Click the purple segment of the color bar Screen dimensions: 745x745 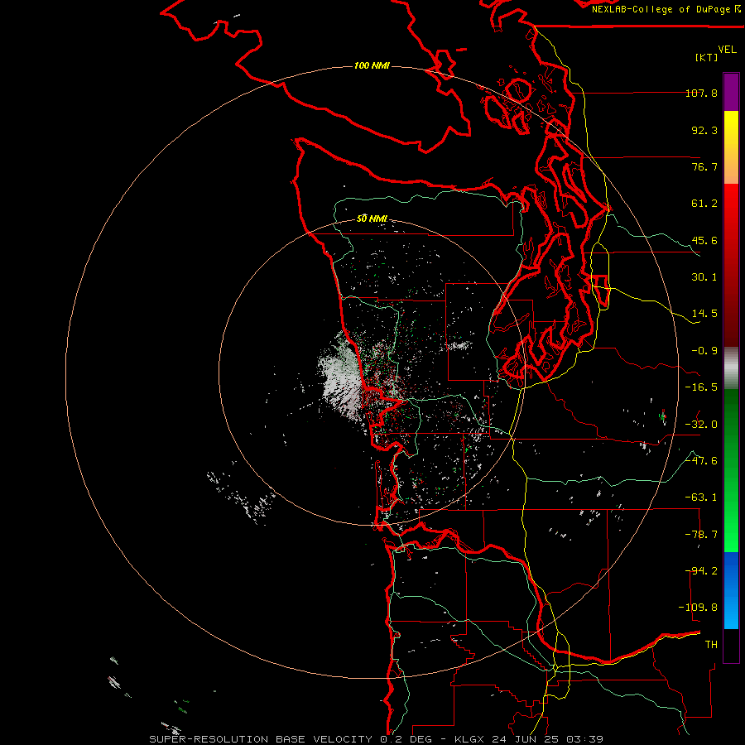[x=731, y=92]
